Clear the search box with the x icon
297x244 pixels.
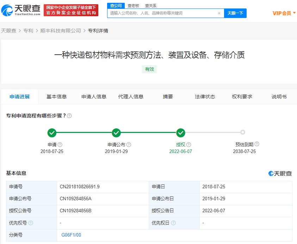pos(219,13)
